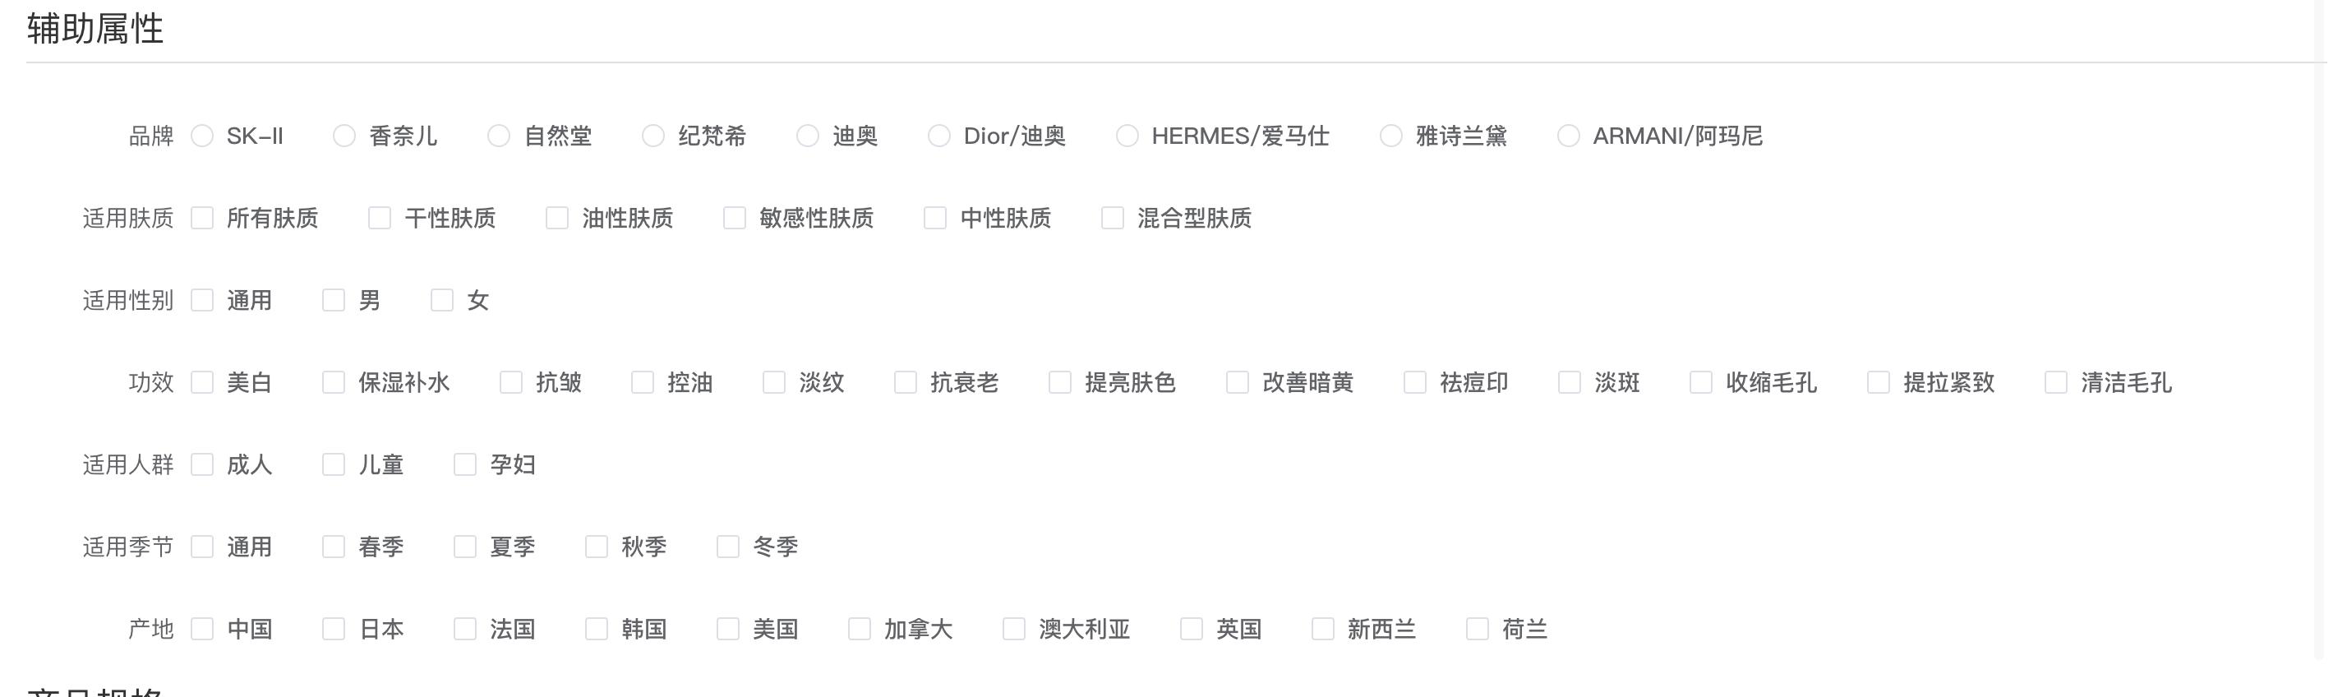Enable the 收缩毛孔 checkbox
This screenshot has width=2347, height=697.
click(x=1701, y=381)
